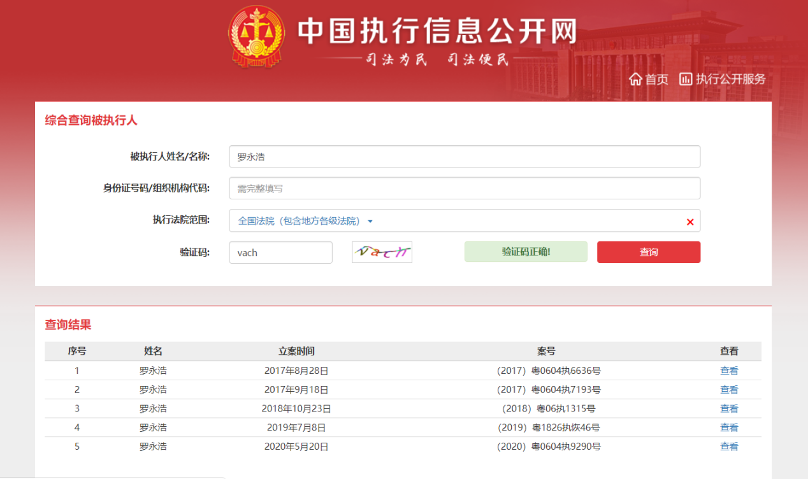Refresh the captcha image
This screenshot has height=479, width=808.
382,252
